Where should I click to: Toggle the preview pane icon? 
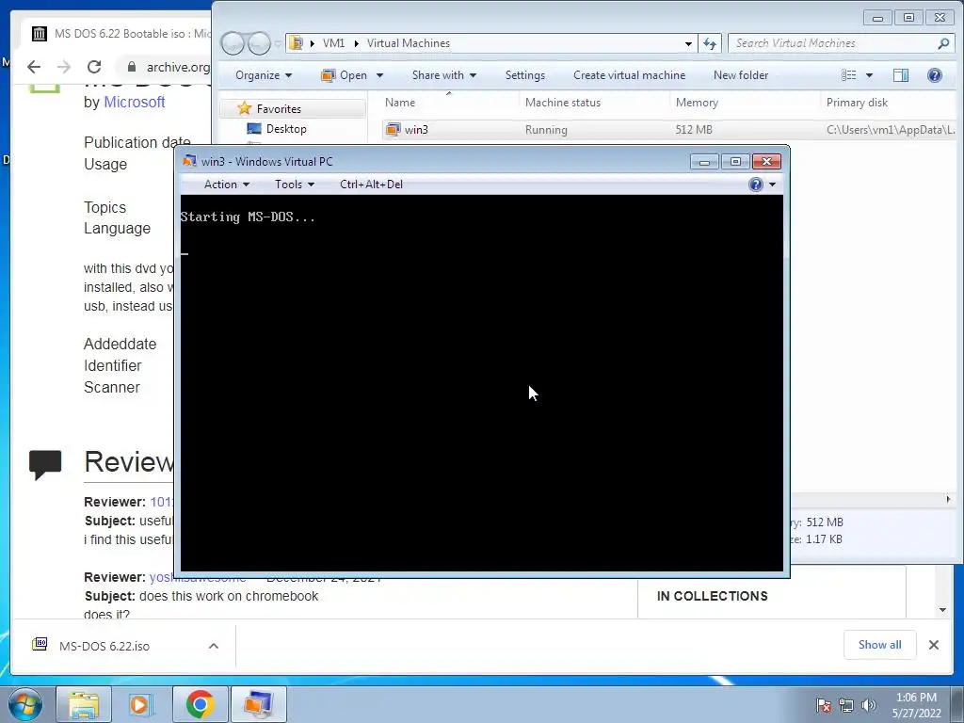pyautogui.click(x=901, y=75)
